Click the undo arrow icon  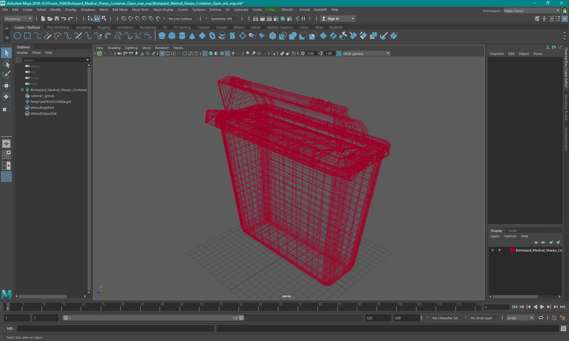click(64, 19)
